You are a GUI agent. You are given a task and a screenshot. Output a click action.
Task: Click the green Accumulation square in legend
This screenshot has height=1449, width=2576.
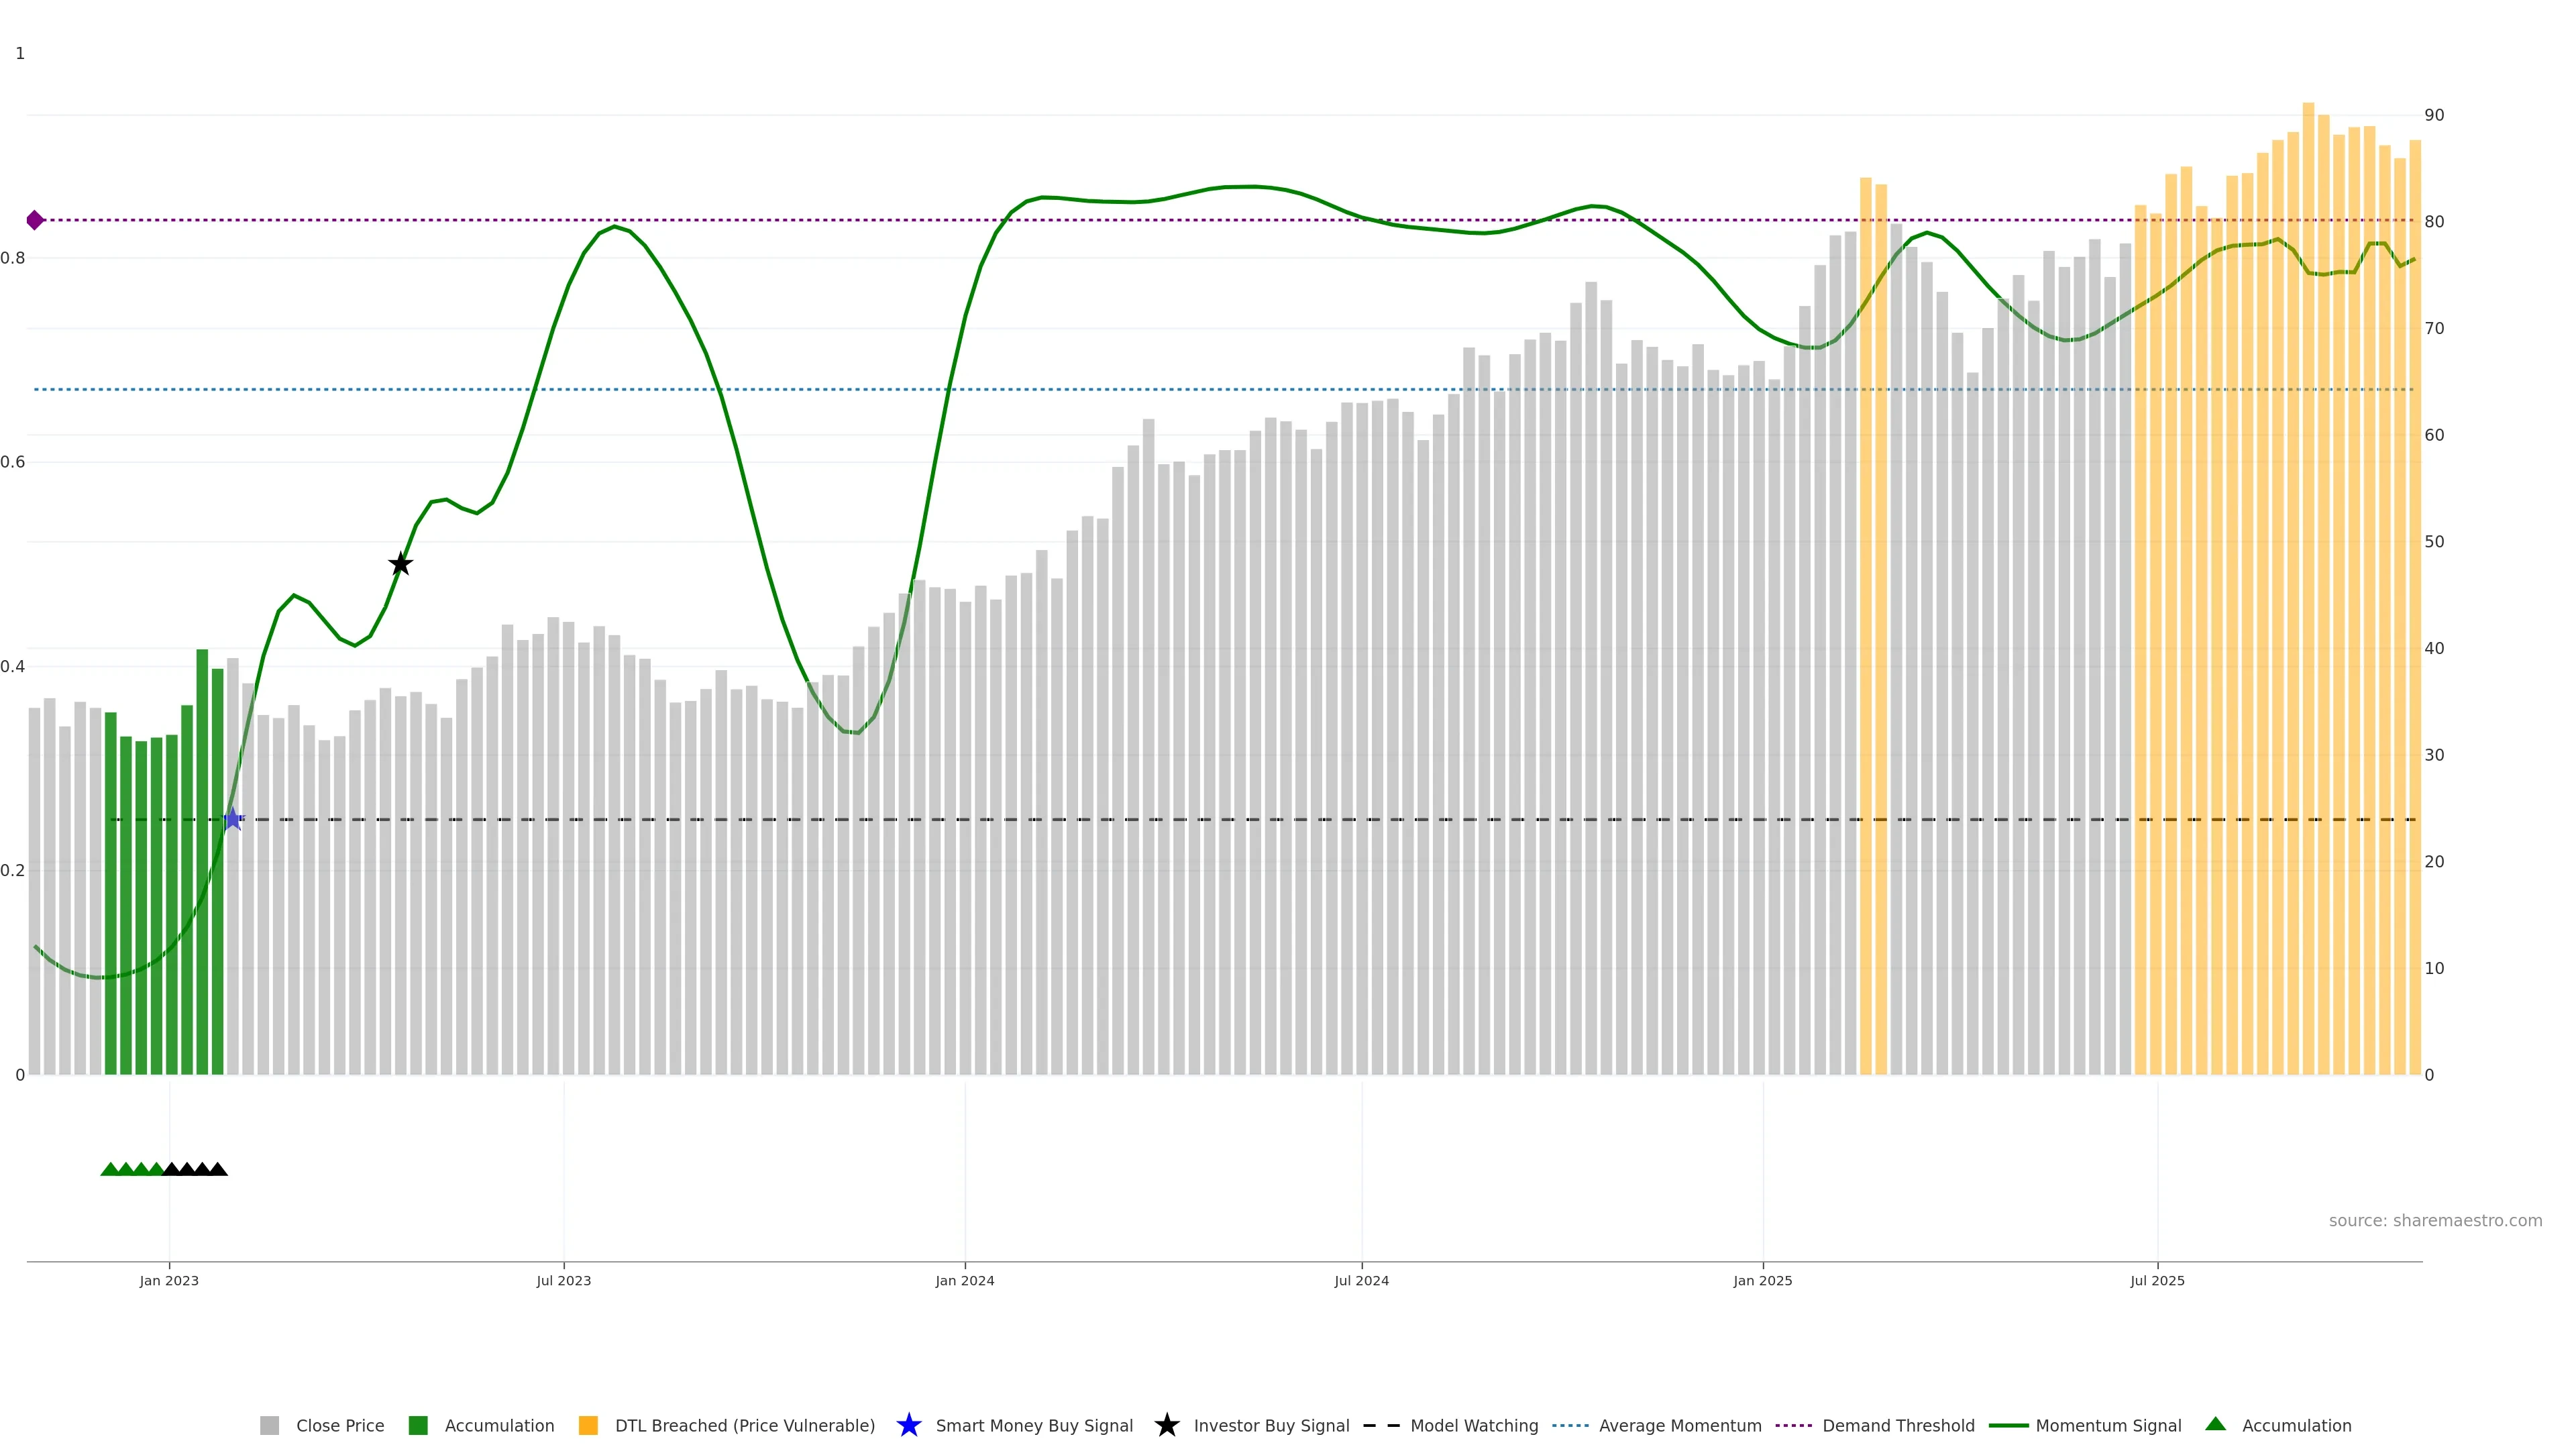pos(418,1425)
